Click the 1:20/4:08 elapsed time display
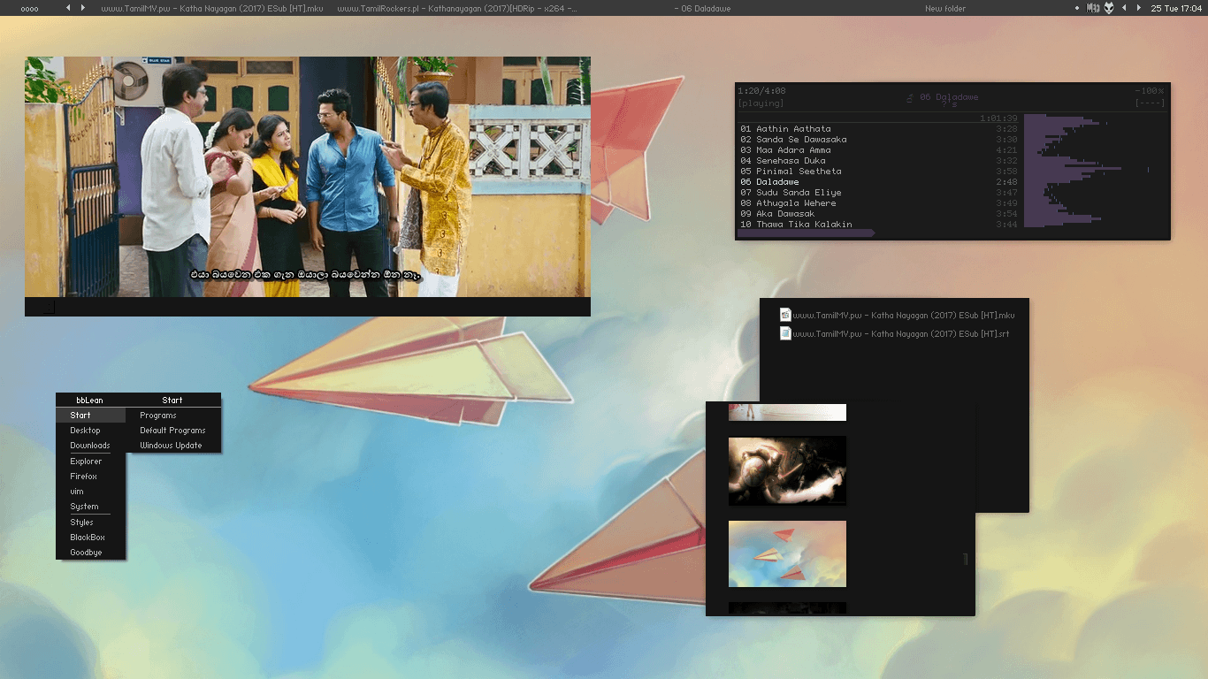This screenshot has height=679, width=1208. [x=762, y=91]
